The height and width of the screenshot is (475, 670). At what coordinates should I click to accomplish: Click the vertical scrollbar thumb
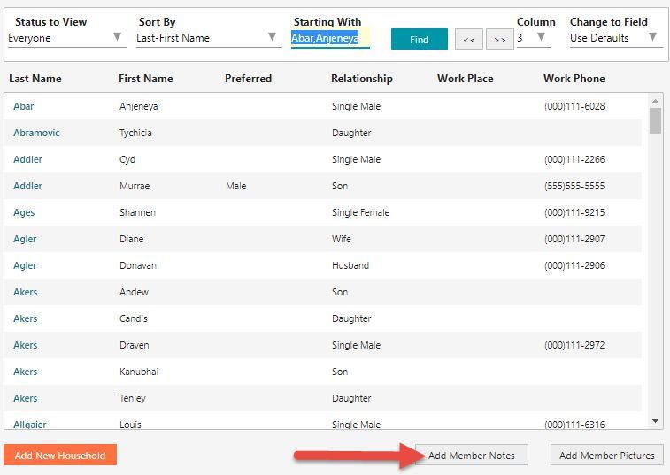pyautogui.click(x=655, y=121)
